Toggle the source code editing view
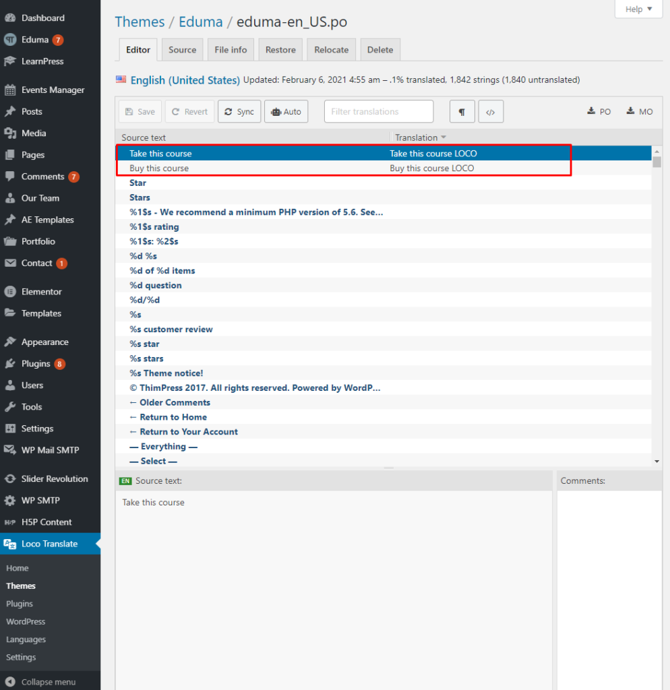 pyautogui.click(x=491, y=111)
